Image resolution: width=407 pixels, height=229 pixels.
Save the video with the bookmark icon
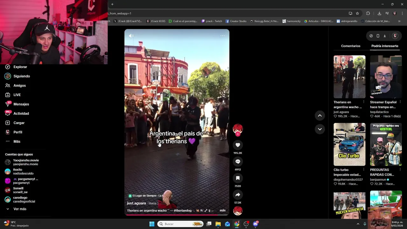[x=238, y=178]
